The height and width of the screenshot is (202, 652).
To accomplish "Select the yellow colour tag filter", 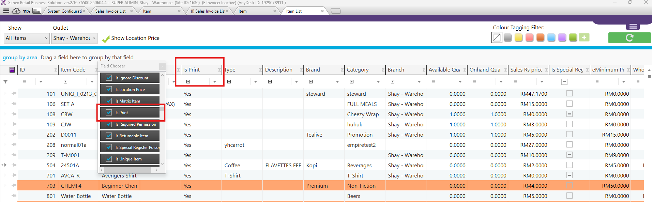I will click(x=518, y=37).
